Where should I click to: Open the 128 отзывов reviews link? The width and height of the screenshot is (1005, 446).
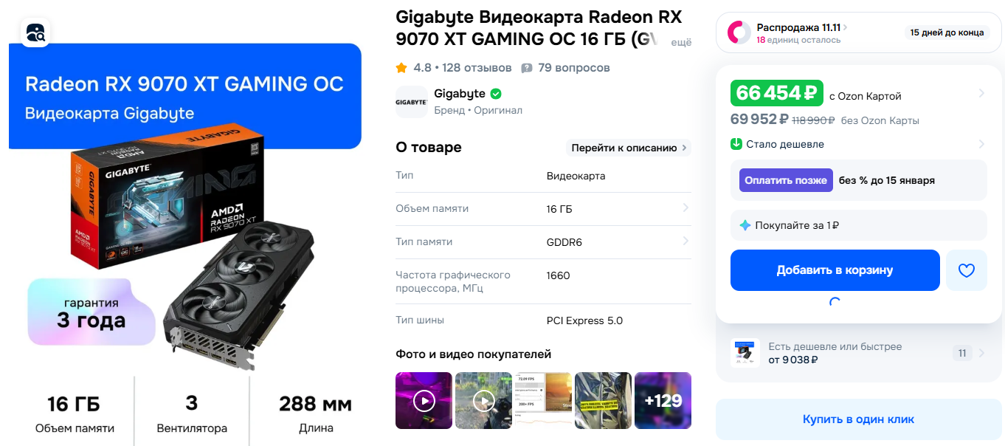click(x=477, y=68)
